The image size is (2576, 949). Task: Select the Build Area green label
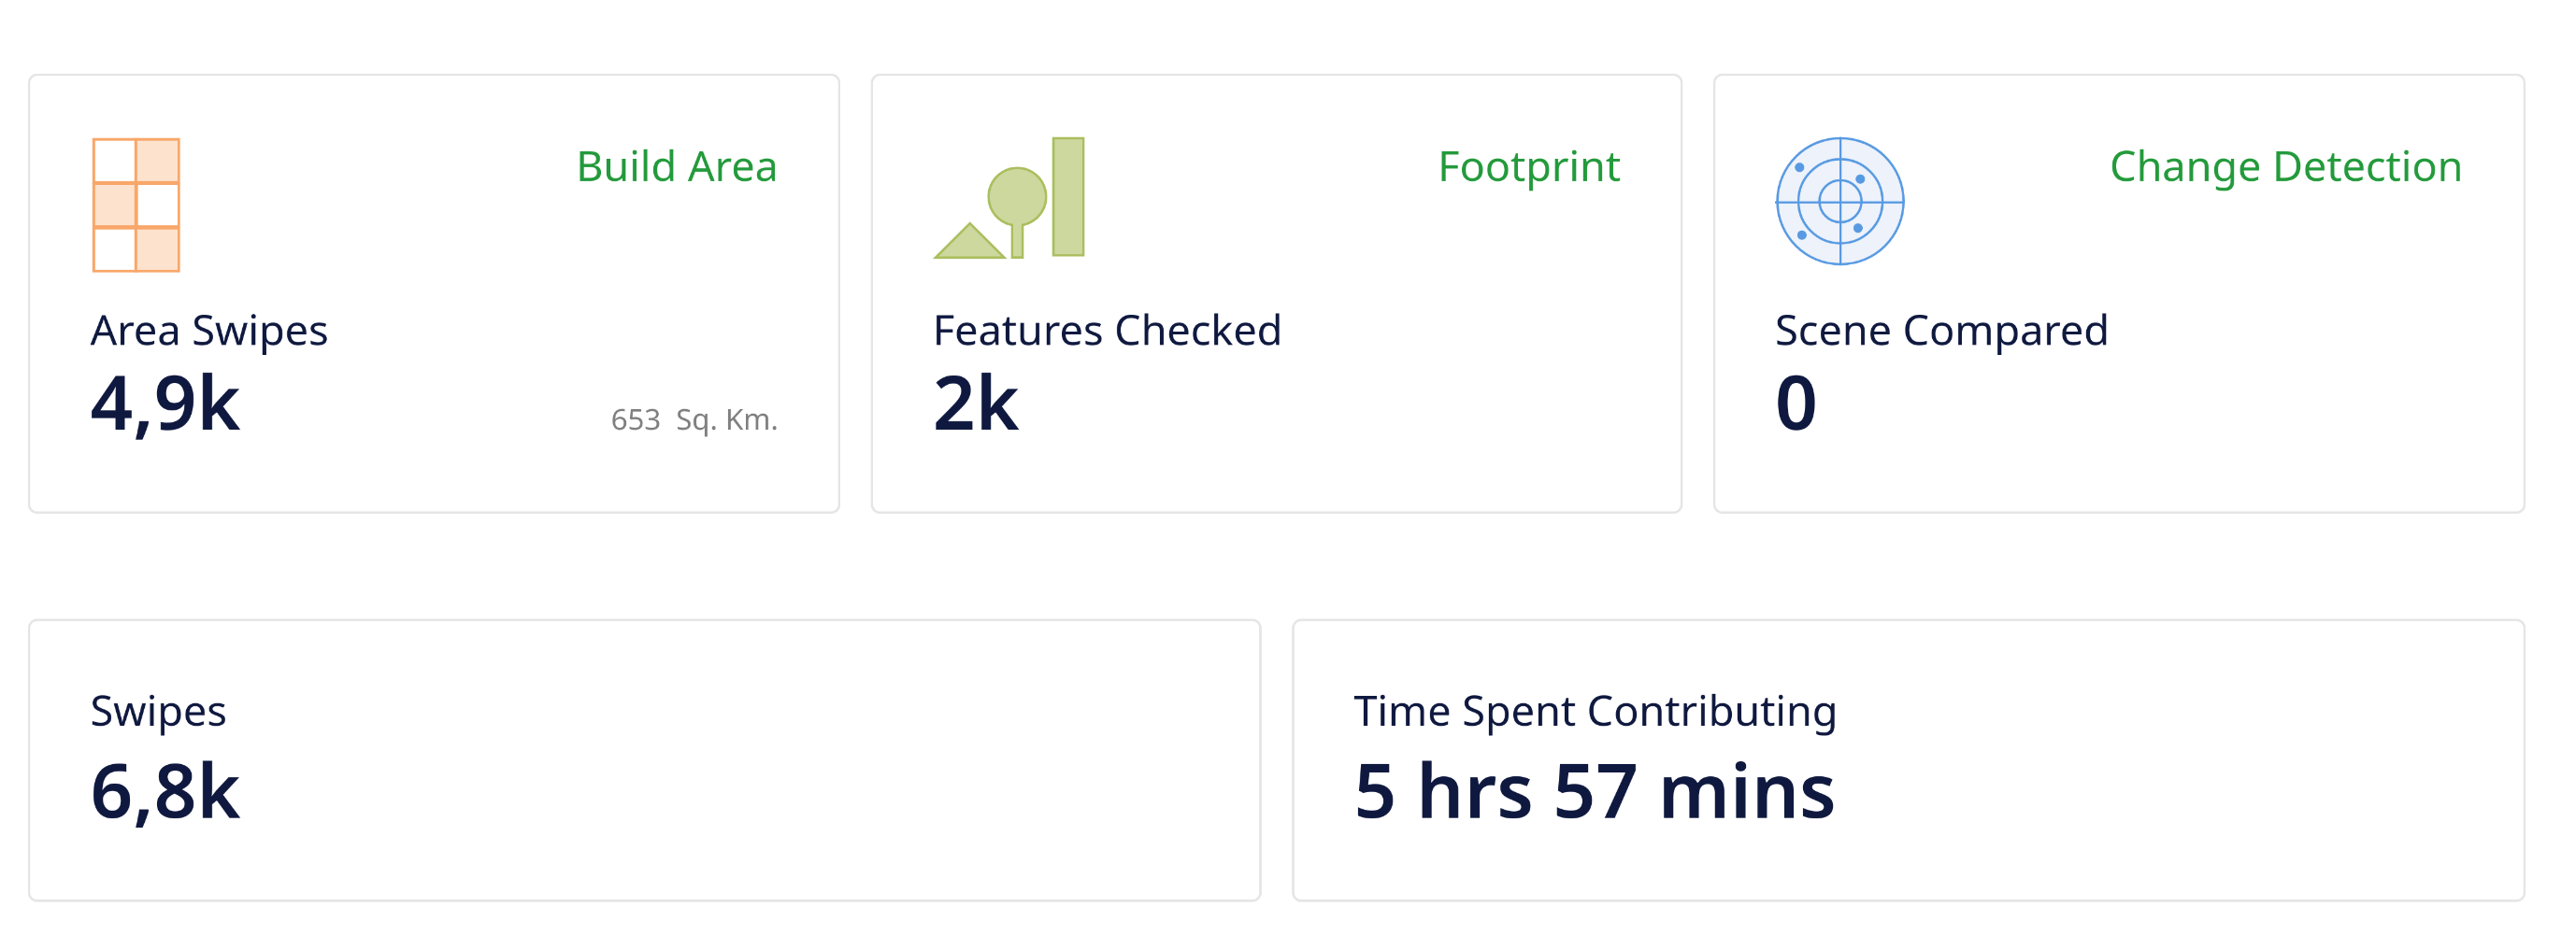677,166
